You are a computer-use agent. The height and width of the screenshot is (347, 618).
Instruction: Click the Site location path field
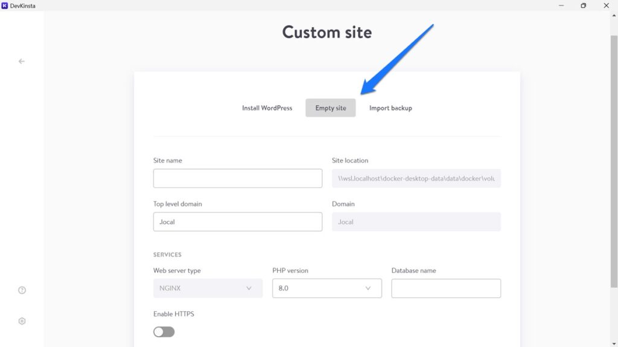click(x=416, y=179)
